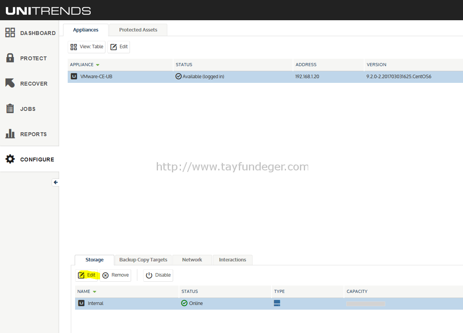
Task: Open the Dashboard section
Action: click(x=30, y=33)
